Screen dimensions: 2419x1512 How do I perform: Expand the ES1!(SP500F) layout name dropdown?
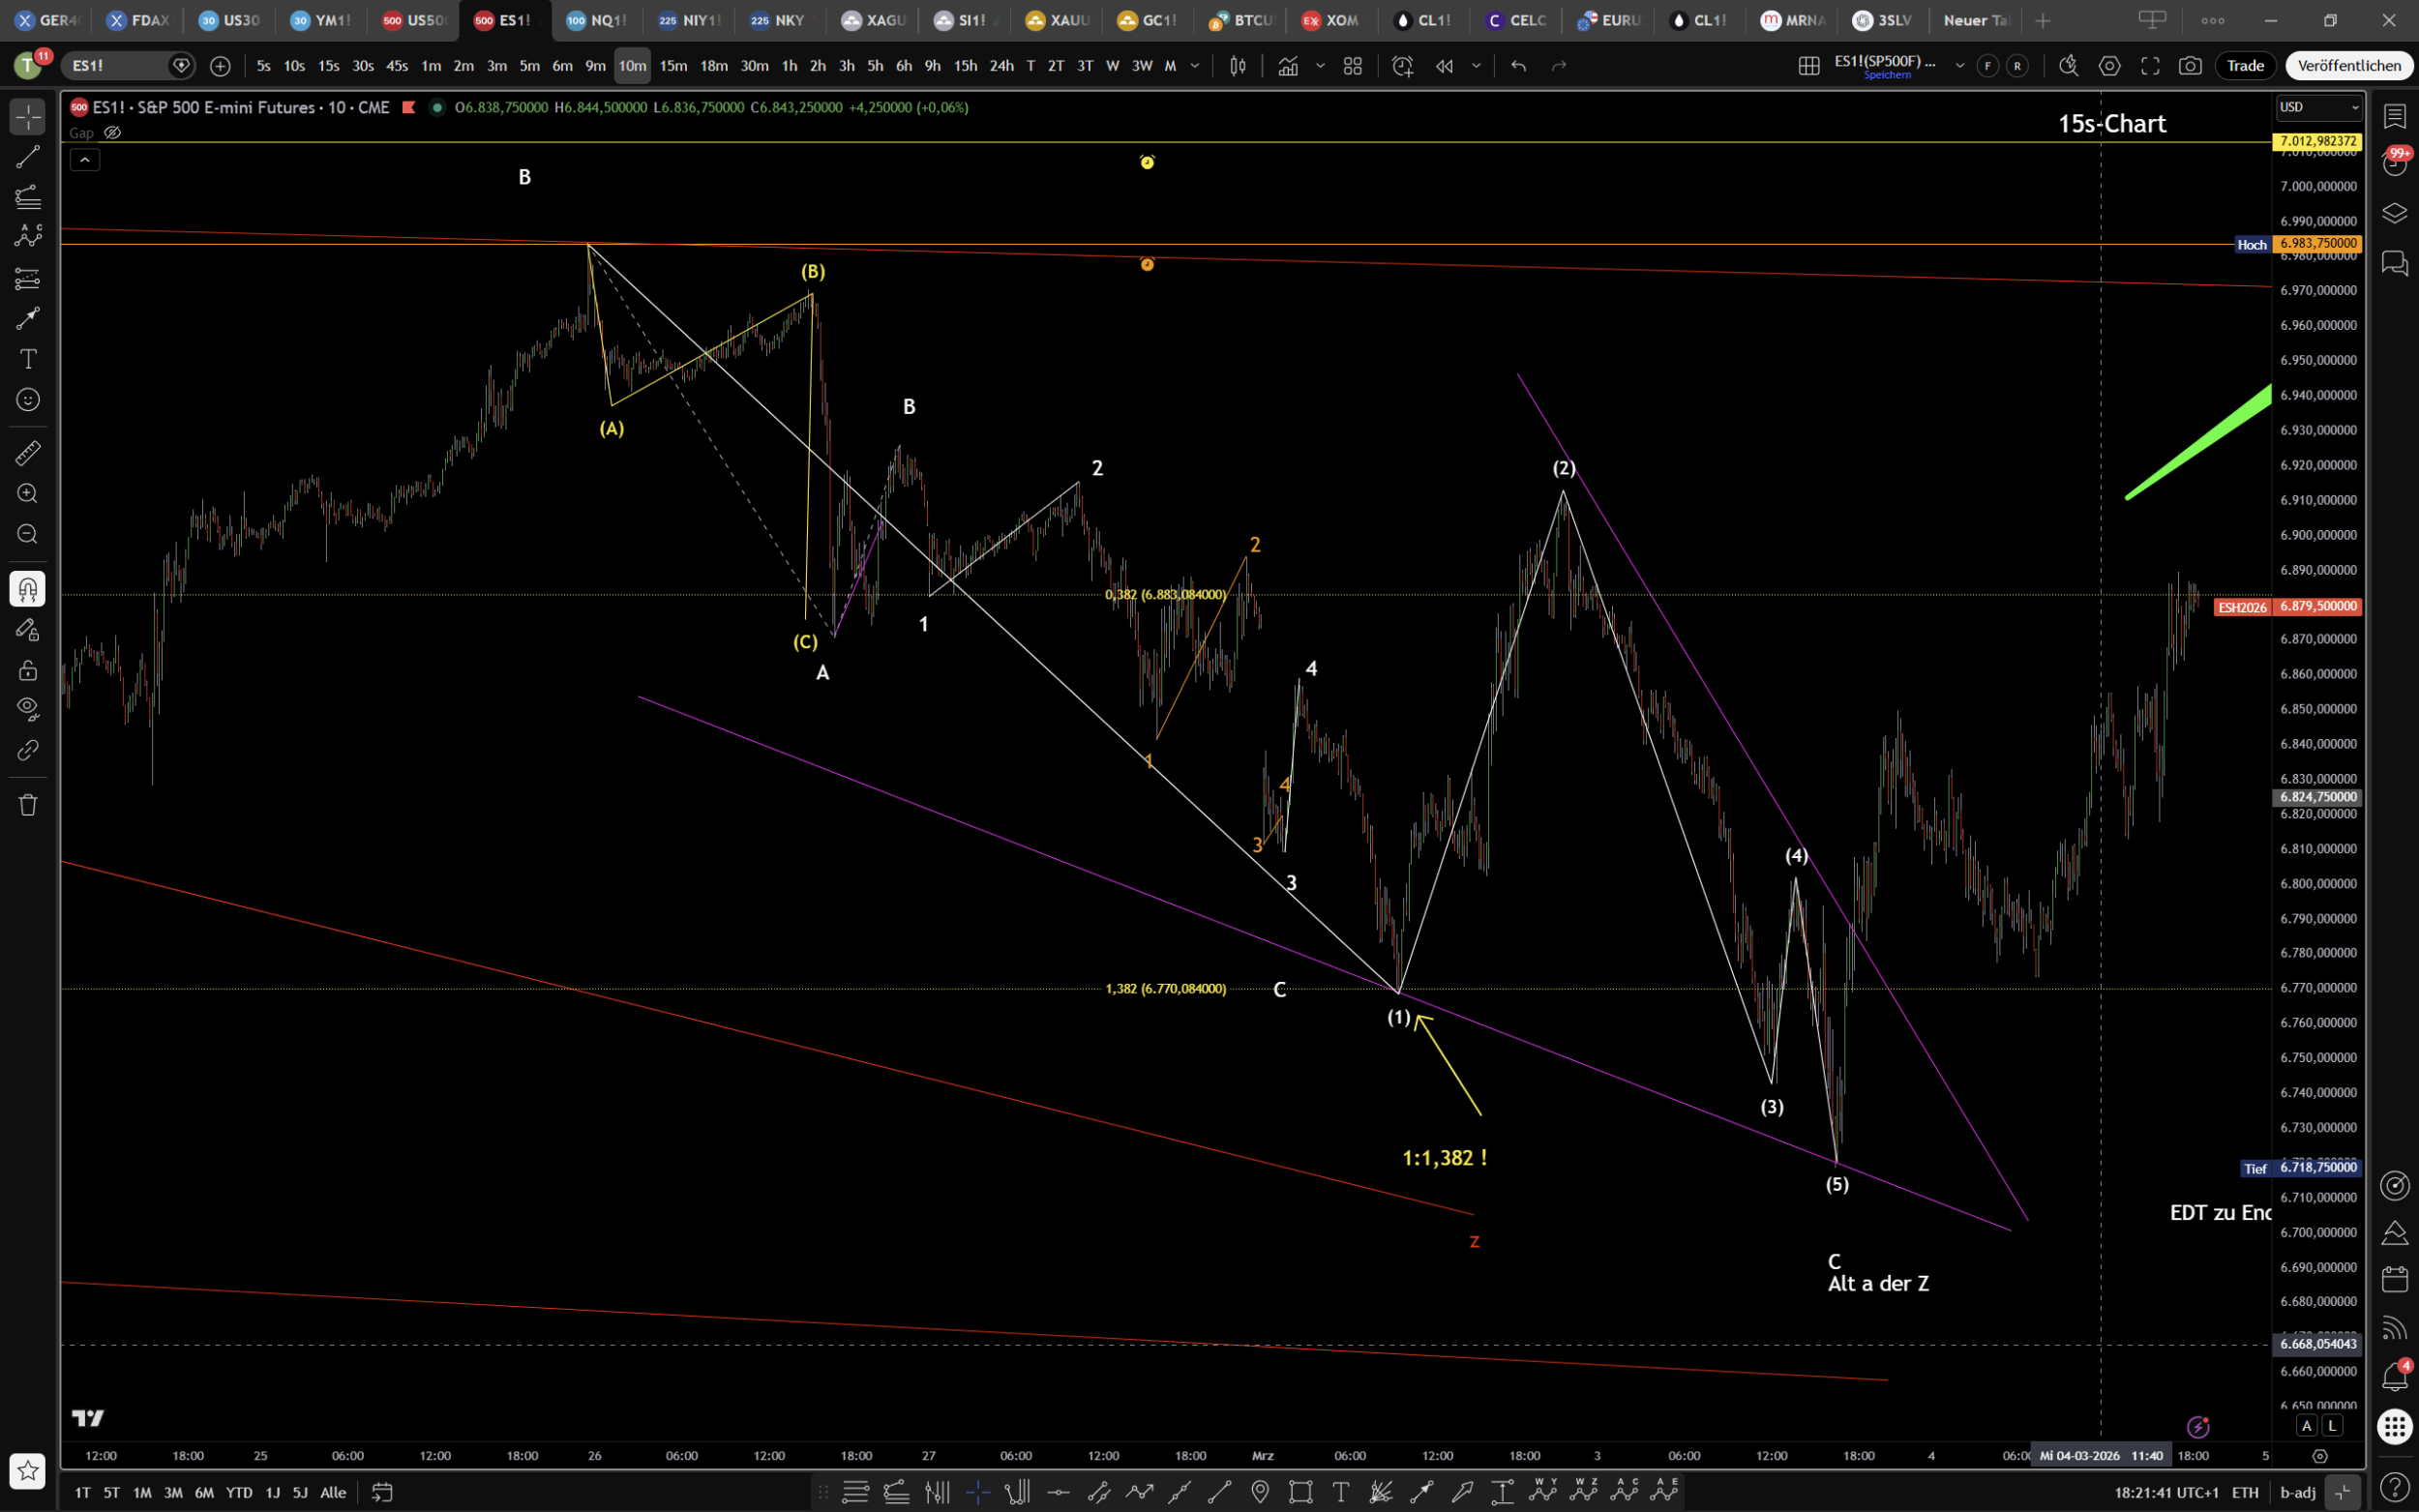1960,66
